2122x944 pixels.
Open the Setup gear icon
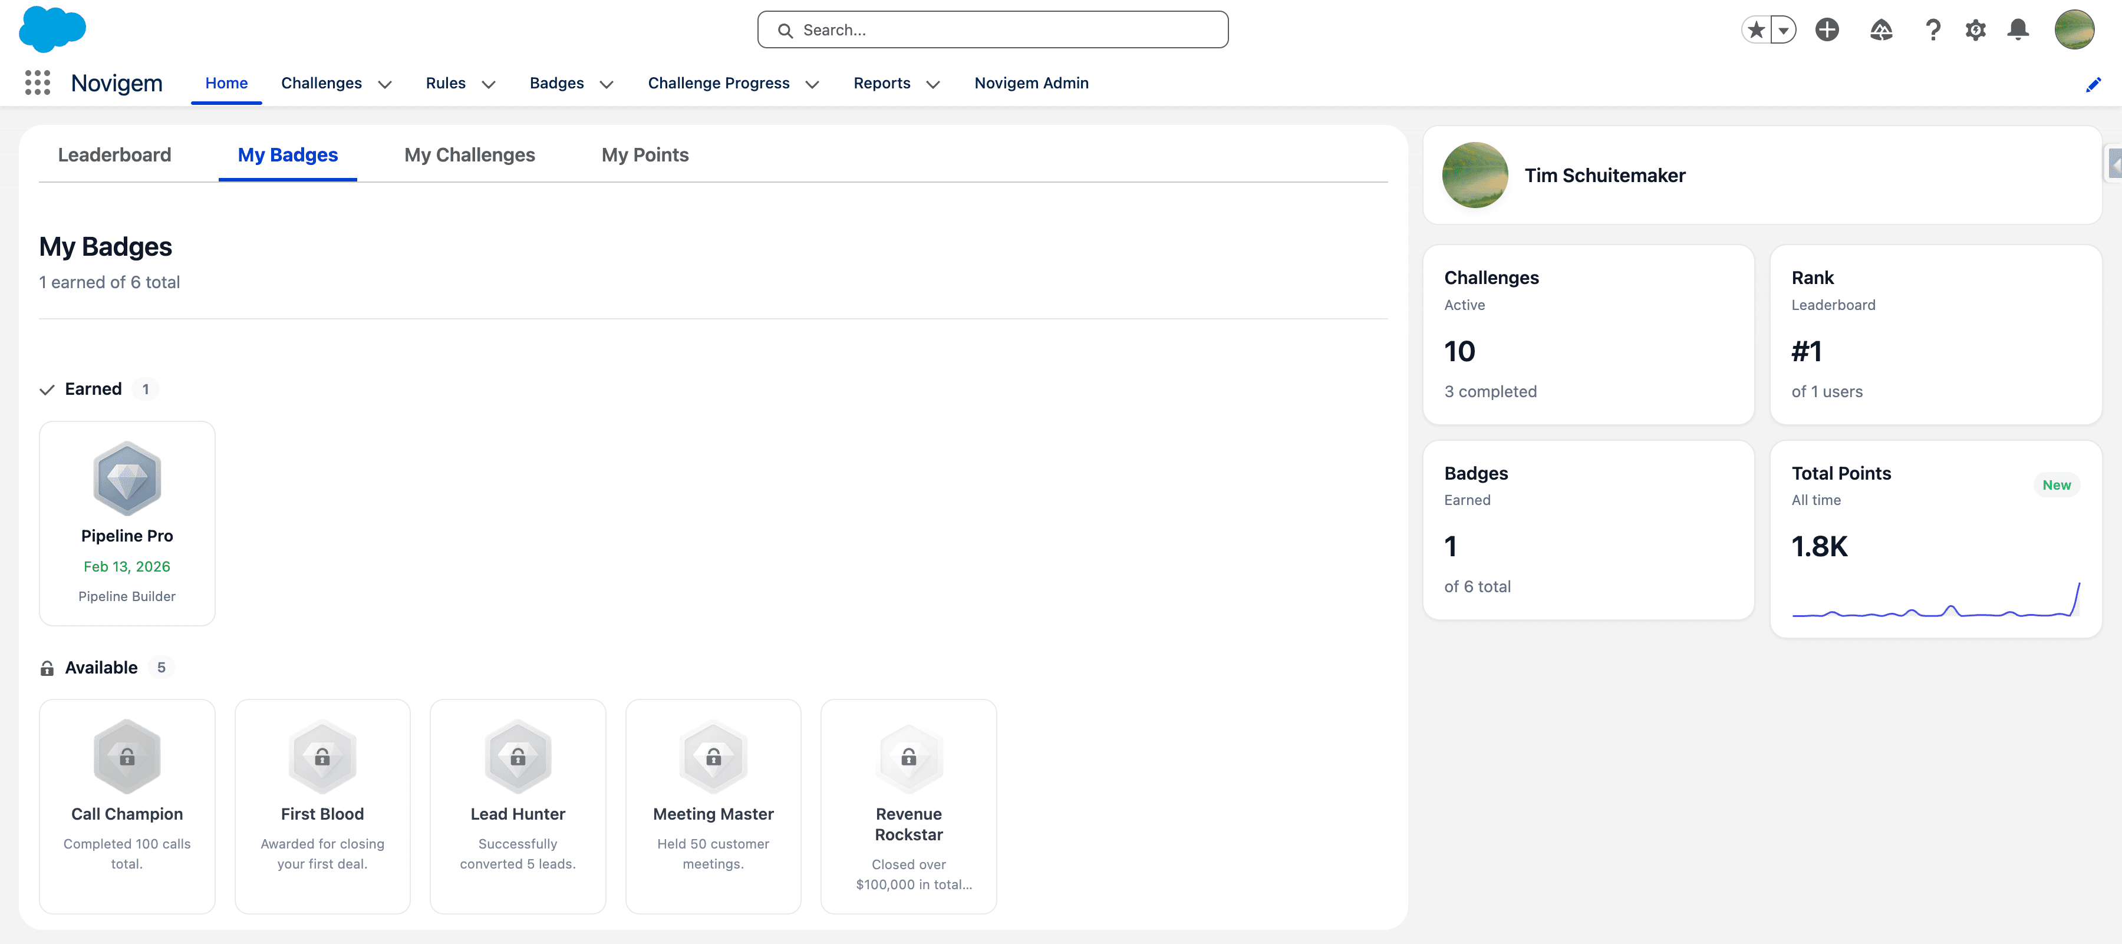[x=1975, y=31]
